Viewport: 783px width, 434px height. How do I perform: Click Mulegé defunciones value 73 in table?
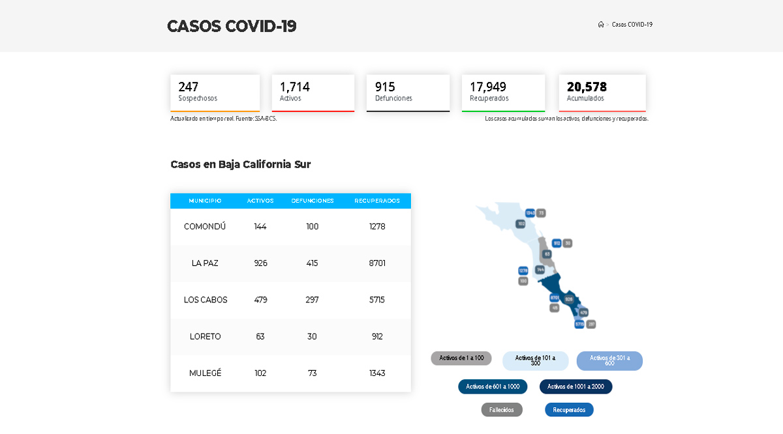pyautogui.click(x=312, y=373)
